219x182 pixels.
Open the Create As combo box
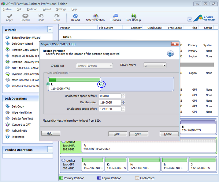click(x=94, y=66)
